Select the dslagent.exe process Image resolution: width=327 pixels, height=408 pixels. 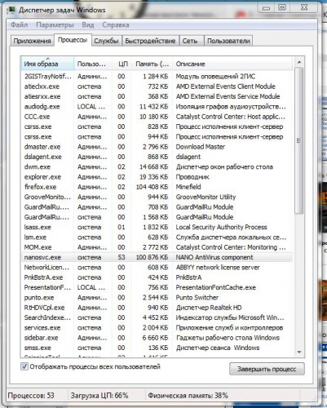click(157, 157)
